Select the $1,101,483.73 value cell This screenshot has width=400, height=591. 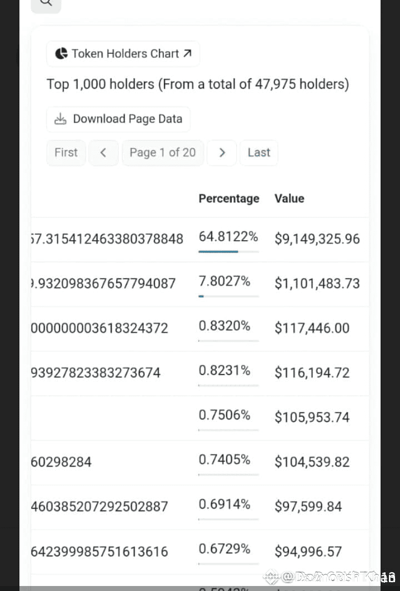pyautogui.click(x=317, y=284)
